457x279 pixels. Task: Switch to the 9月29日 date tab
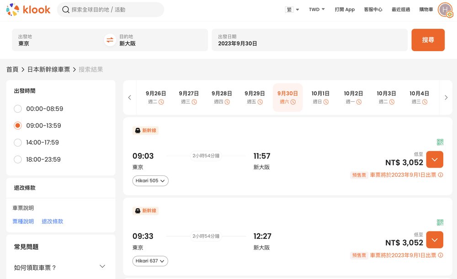click(x=255, y=97)
